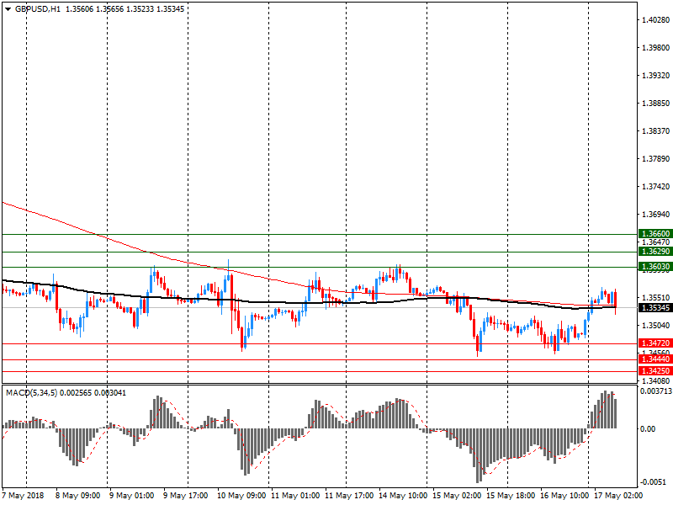Click the 1.40280 value on price scale
Viewport: 673px width, 505px height.
654,19
